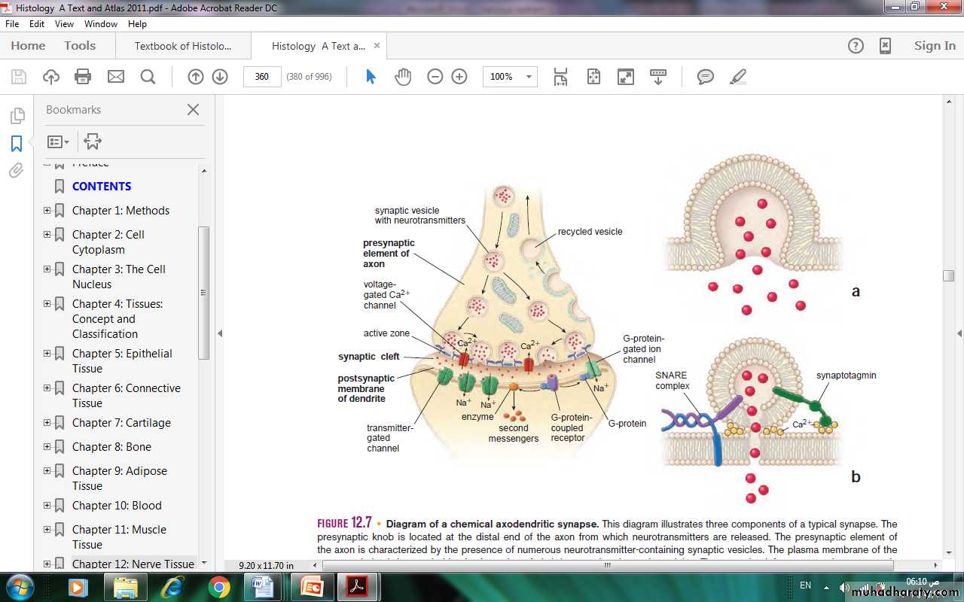Image resolution: width=964 pixels, height=602 pixels.
Task: Go to previous page arrow
Action: point(196,77)
